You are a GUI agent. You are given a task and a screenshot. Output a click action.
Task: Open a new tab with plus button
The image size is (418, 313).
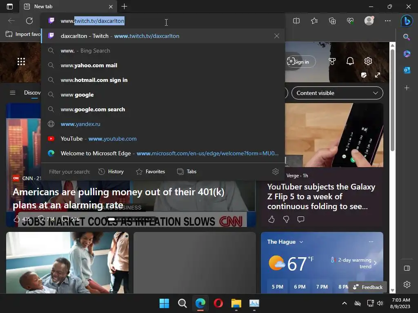(124, 7)
